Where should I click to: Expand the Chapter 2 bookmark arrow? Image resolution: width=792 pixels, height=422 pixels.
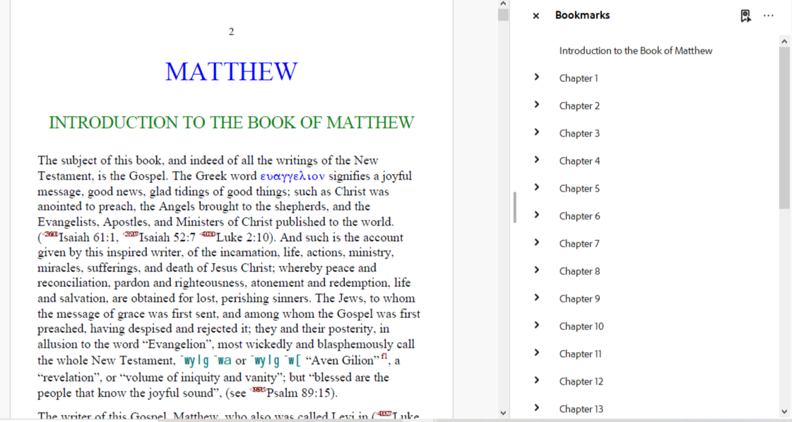click(537, 105)
